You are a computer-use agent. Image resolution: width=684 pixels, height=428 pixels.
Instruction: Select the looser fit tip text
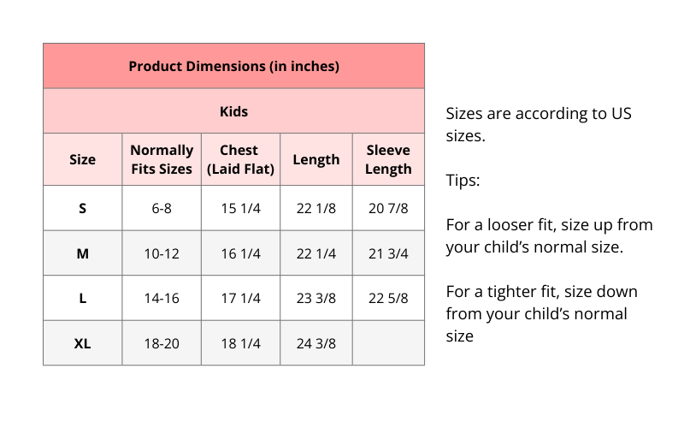tap(549, 236)
